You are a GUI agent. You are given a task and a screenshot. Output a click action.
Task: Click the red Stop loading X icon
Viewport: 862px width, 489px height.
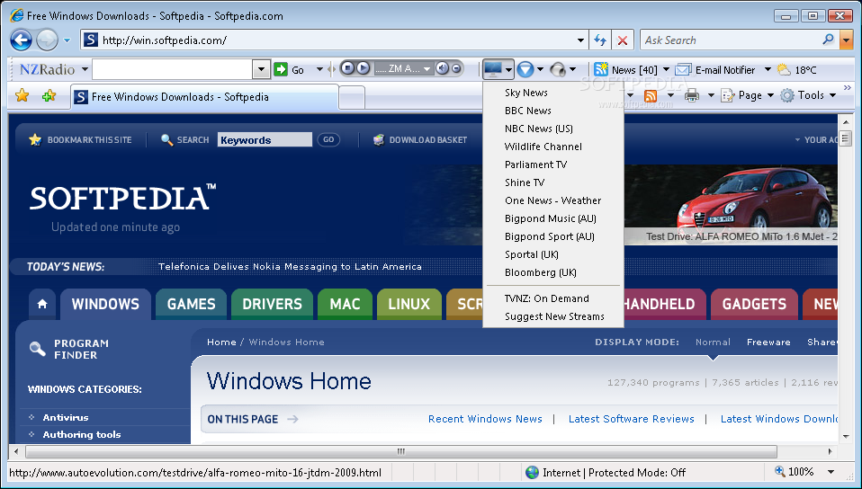623,40
